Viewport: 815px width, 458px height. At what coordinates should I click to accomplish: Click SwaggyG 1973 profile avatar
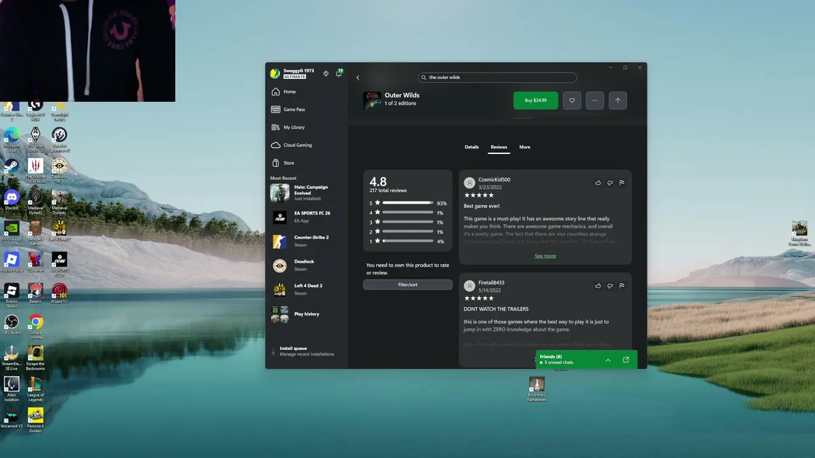click(275, 73)
